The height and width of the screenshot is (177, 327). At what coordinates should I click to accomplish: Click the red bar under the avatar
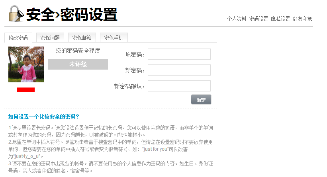click(x=25, y=90)
